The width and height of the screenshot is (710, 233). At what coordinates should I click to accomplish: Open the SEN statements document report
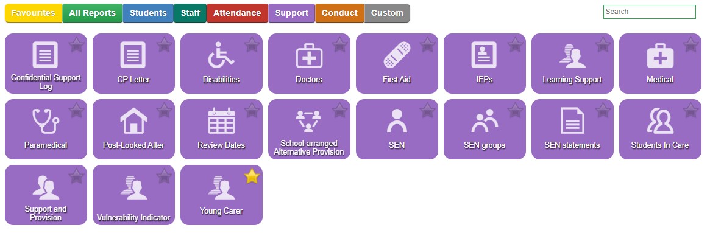coord(572,130)
